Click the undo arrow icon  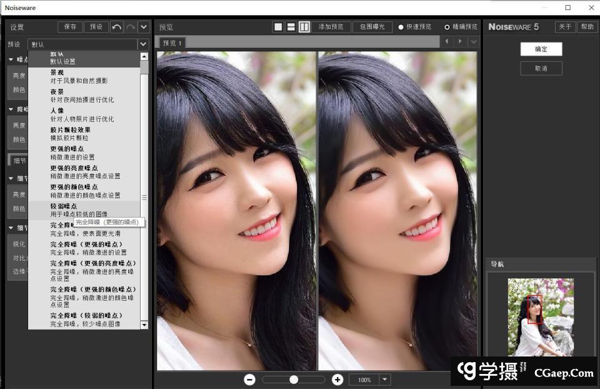pyautogui.click(x=117, y=27)
